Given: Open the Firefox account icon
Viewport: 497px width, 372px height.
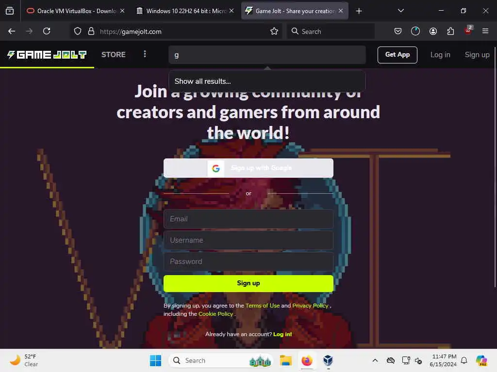Looking at the screenshot, I should 433,31.
